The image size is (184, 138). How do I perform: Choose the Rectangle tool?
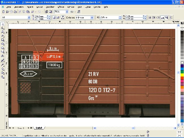coord(3,40)
